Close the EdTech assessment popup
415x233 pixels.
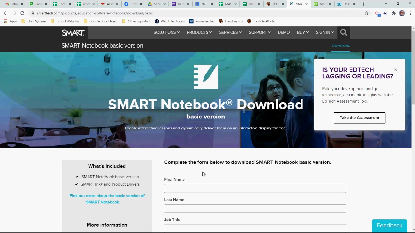pyautogui.click(x=395, y=70)
